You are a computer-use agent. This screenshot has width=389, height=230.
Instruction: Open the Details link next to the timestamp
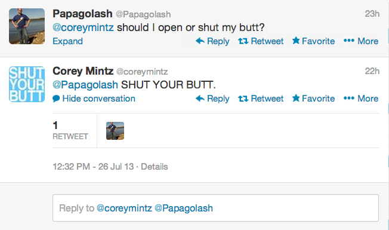pyautogui.click(x=155, y=167)
